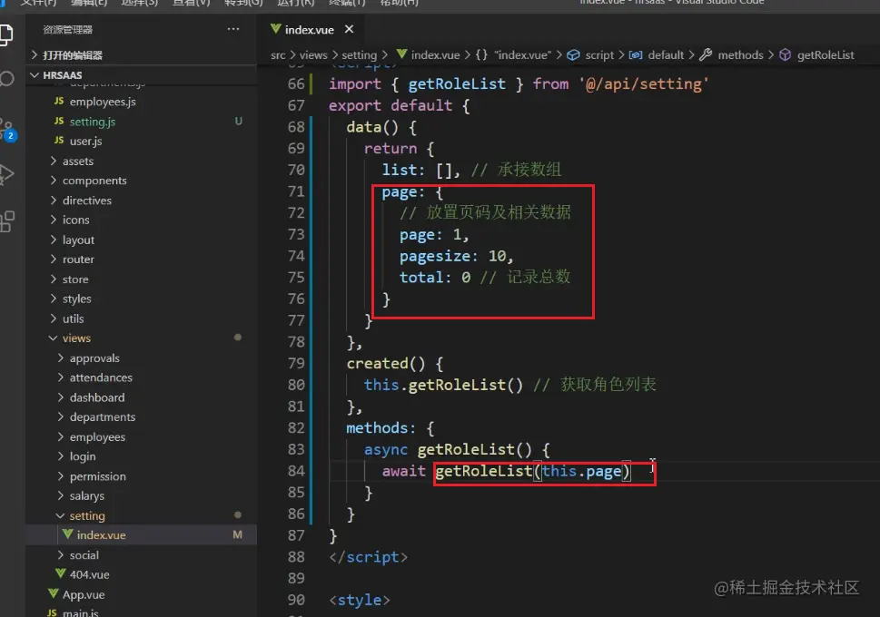Click the 'total: 0' code line
This screenshot has width=880, height=617.
[435, 277]
